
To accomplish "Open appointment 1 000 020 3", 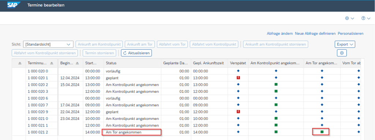I will click(38, 91).
